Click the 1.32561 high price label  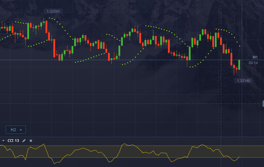tap(53, 11)
